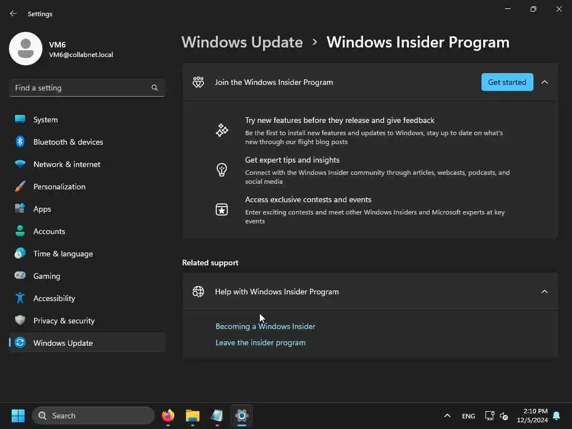572x429 pixels.
Task: Click the lightbulb expert tips icon
Action: coord(222,170)
